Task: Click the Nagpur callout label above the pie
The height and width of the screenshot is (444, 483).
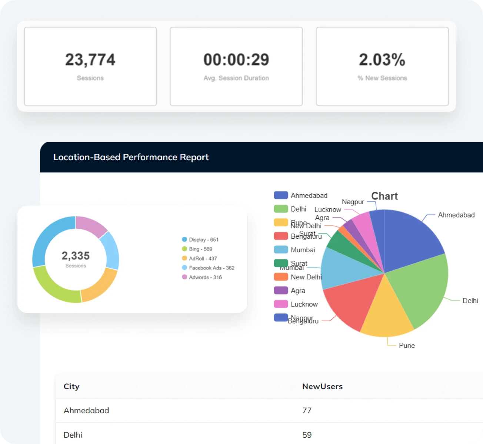Action: tap(353, 202)
